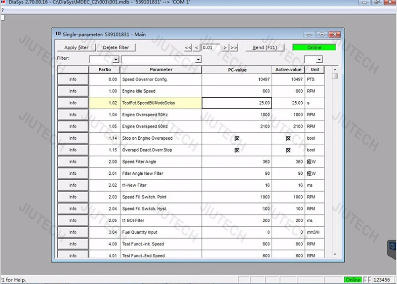Toggle Active-value checkbox for Stop on Engine Overspeed
The height and width of the screenshot is (284, 397).
(288, 138)
